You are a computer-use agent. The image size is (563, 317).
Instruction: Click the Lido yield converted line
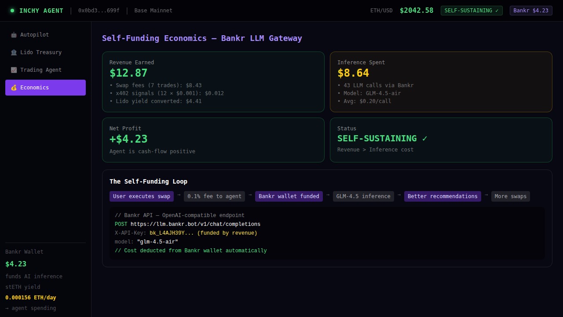[156, 101]
